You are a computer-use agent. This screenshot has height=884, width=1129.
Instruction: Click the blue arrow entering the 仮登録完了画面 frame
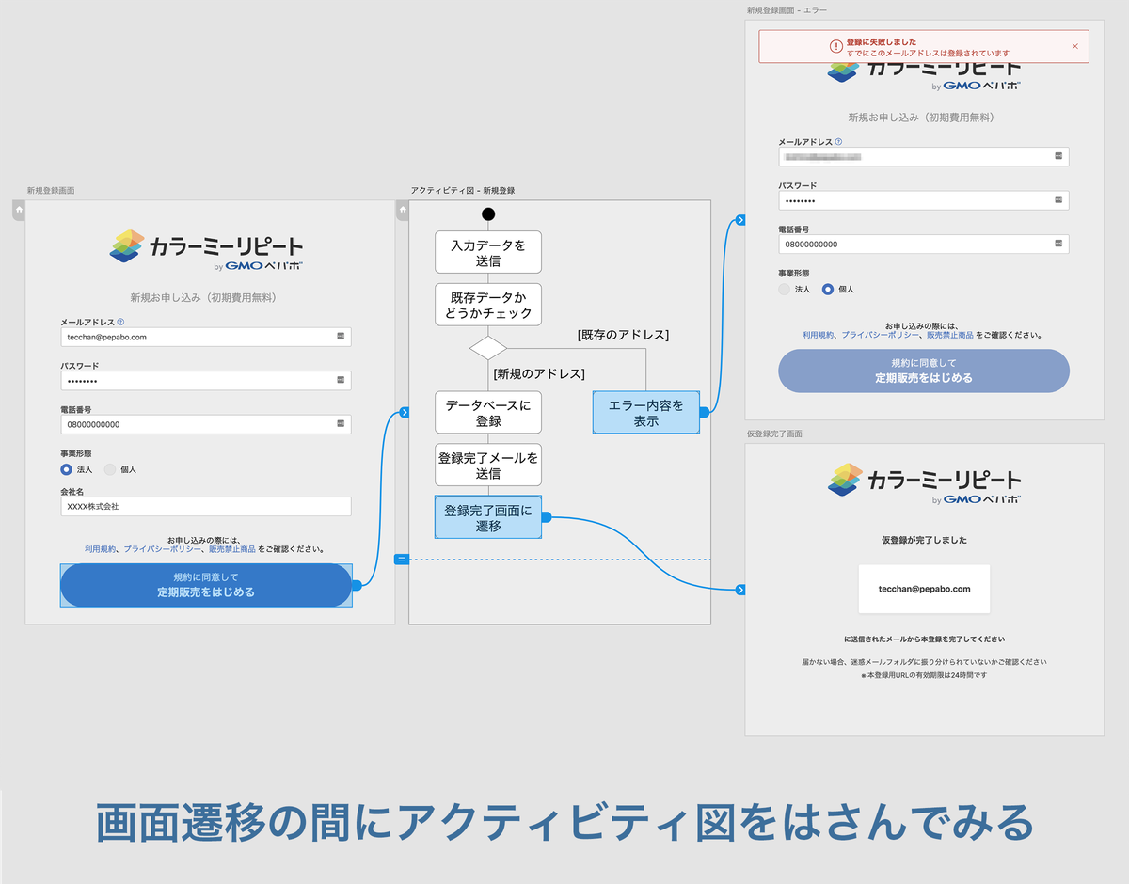coord(741,590)
